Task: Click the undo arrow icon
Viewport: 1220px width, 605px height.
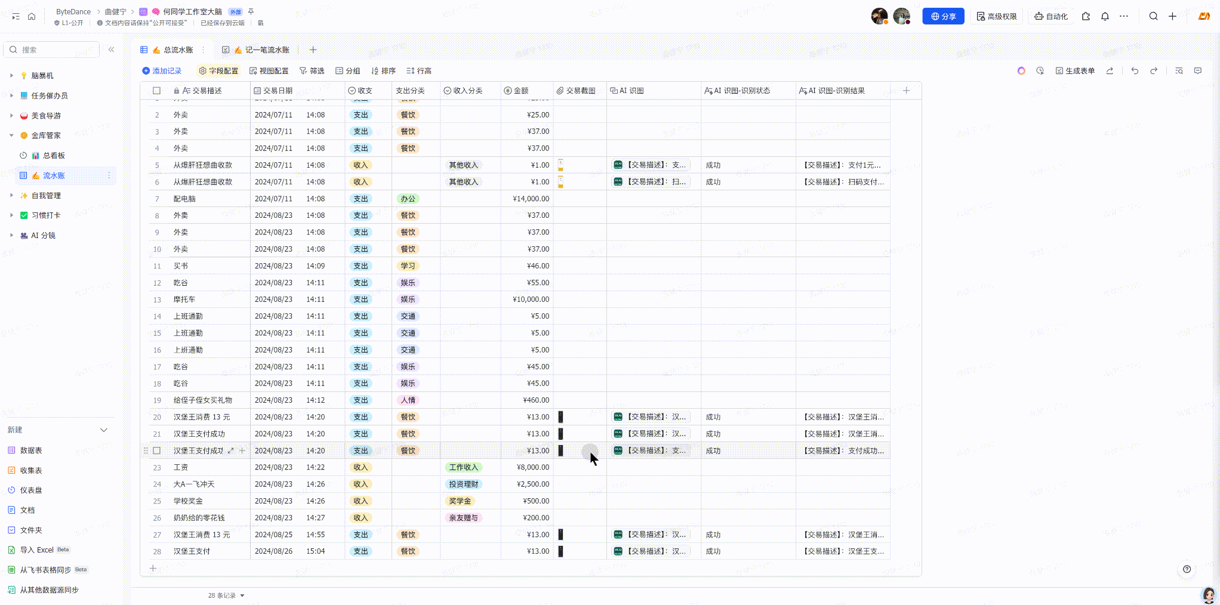Action: tap(1135, 71)
